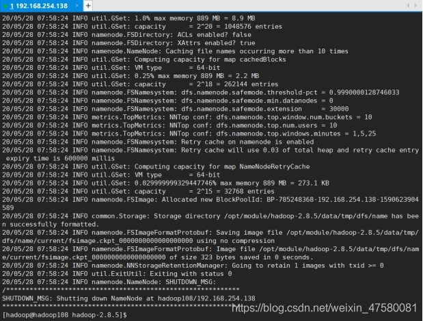This screenshot has height=321, width=423.
Task: Click the shell prompt [hadoop@hadoop108 hadoop-2.8.5]$
Action: [64, 315]
